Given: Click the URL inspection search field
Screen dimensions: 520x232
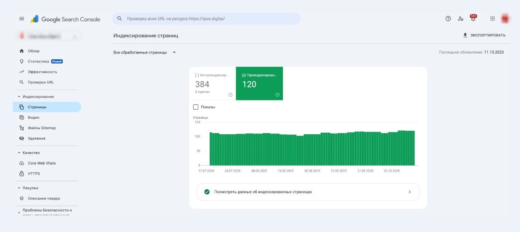Looking at the screenshot, I should point(210,19).
